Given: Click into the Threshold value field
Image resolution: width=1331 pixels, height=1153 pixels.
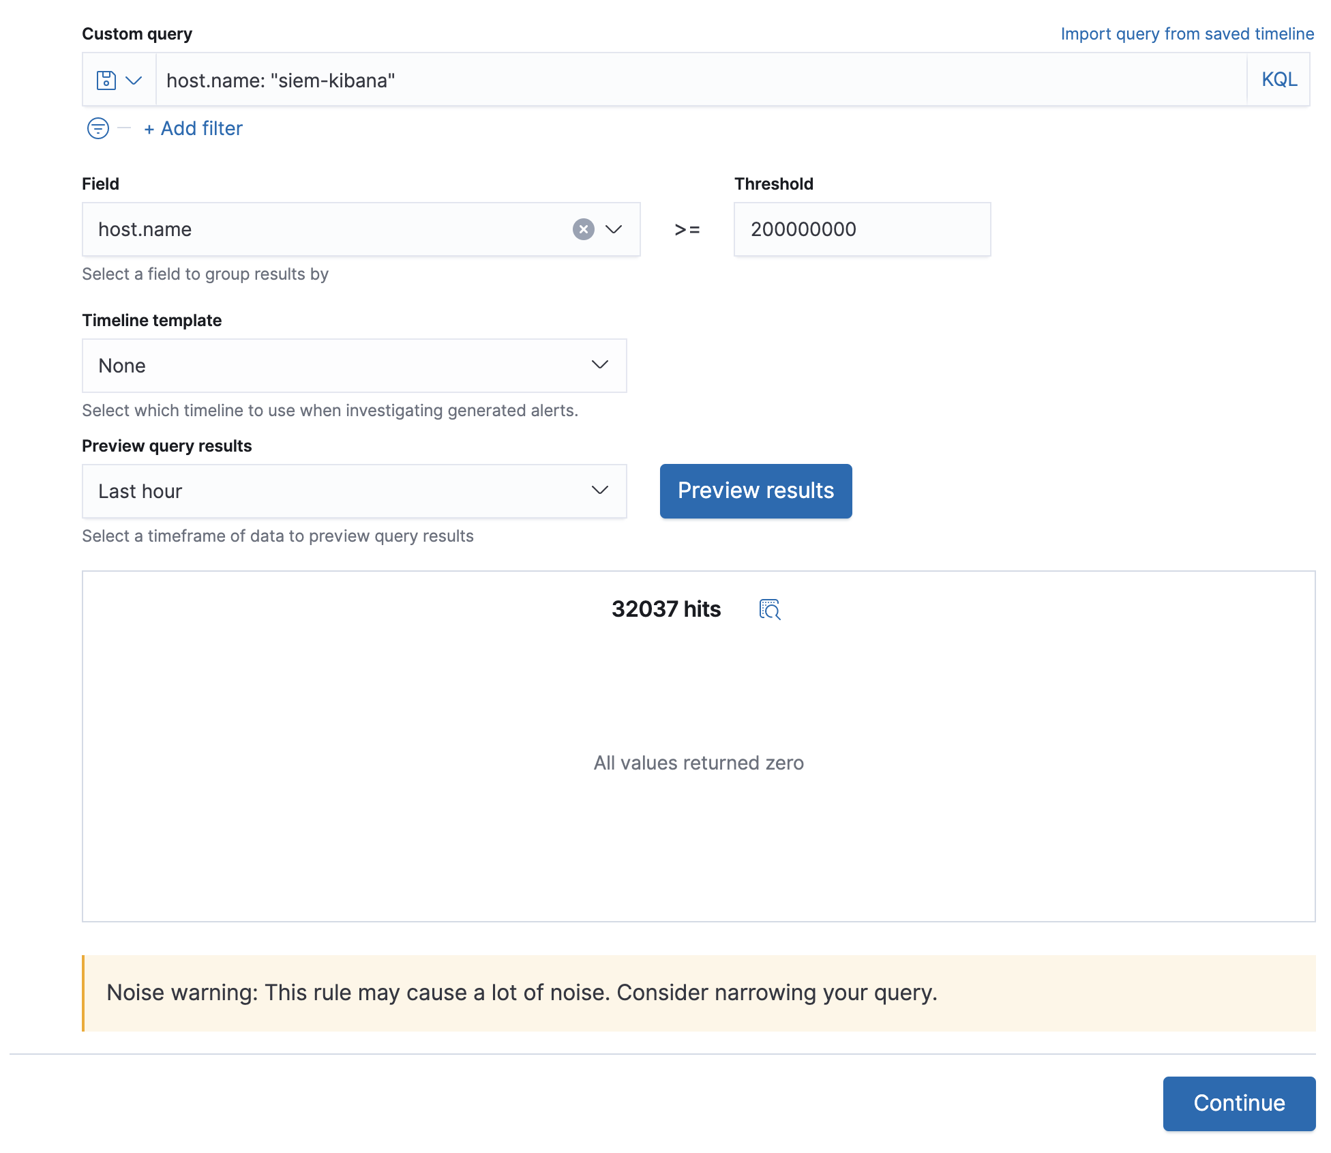Looking at the screenshot, I should [x=861, y=229].
